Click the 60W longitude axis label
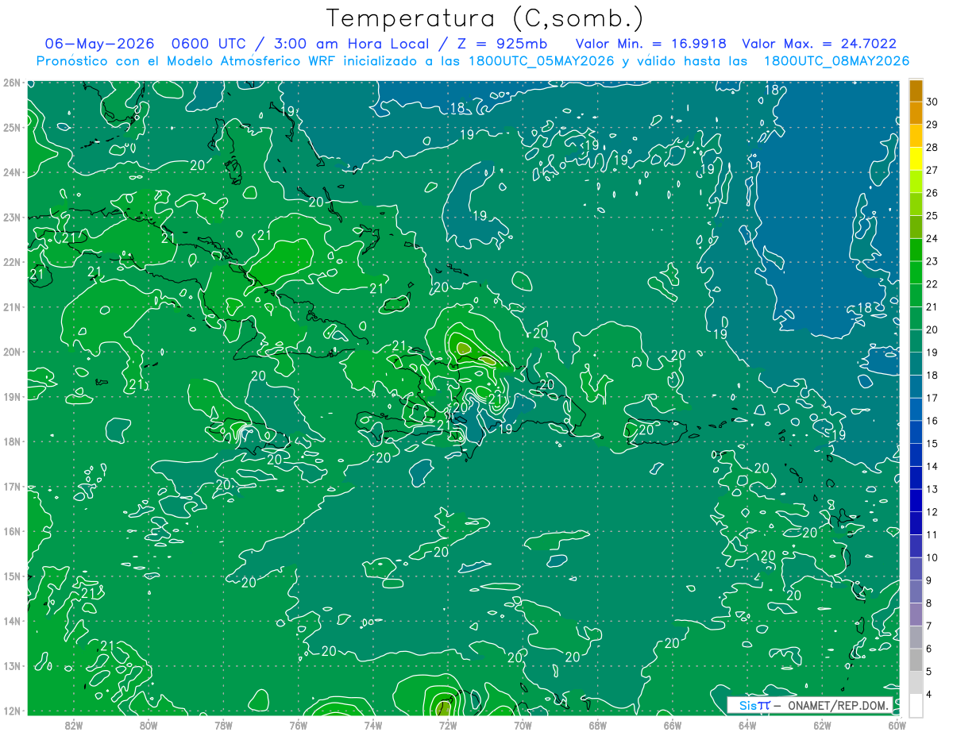The width and height of the screenshot is (953, 736). (x=897, y=724)
